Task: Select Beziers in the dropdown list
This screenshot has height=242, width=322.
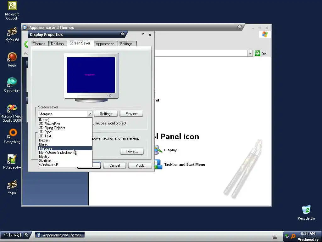Action: coord(65,140)
